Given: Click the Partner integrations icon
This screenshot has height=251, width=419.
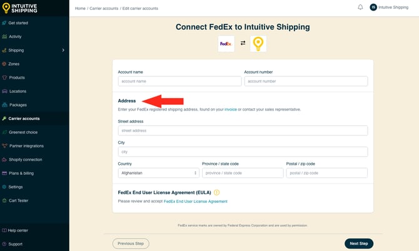Looking at the screenshot, I should tap(4, 145).
